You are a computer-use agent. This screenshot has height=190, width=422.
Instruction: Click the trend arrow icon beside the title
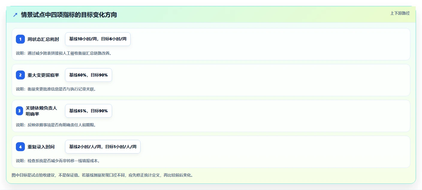15,15
